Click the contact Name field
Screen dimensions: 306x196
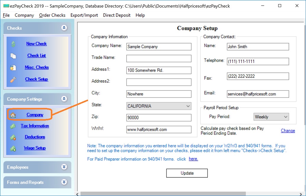pos(258,47)
